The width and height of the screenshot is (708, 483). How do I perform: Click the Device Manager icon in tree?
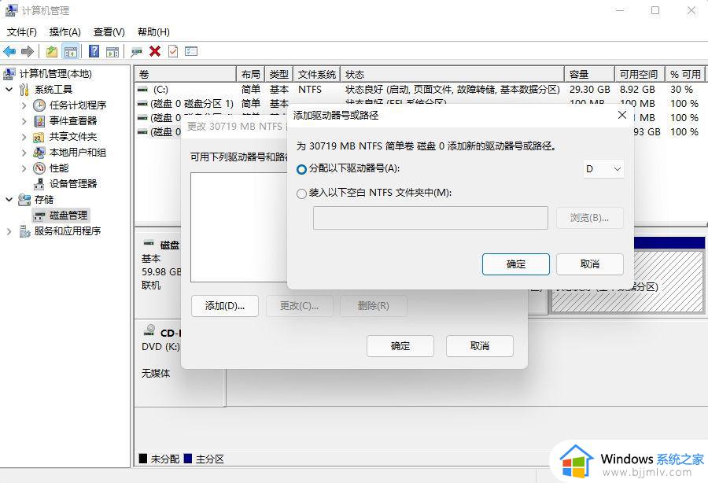tap(39, 184)
